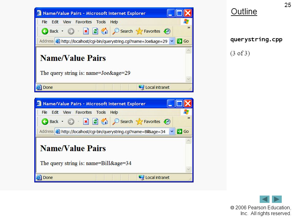294x220 pixels.
Task: Click Stop icon in Bill&age=34 window
Action: [x=86, y=121]
